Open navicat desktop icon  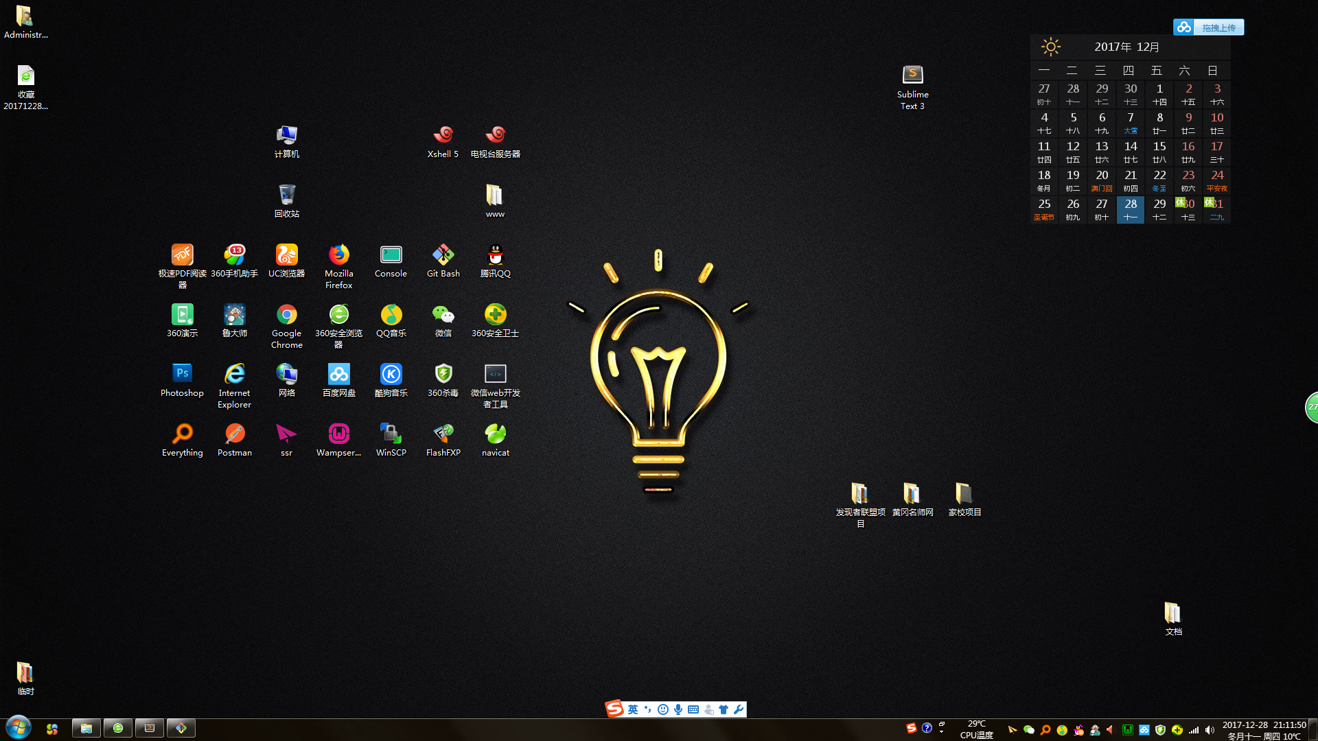tap(495, 440)
